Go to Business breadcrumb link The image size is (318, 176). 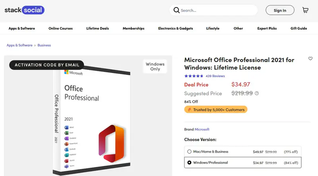point(44,45)
